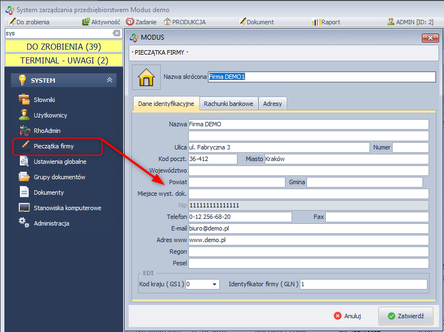Switch to the Adresy tab
This screenshot has width=444, height=332.
click(273, 104)
